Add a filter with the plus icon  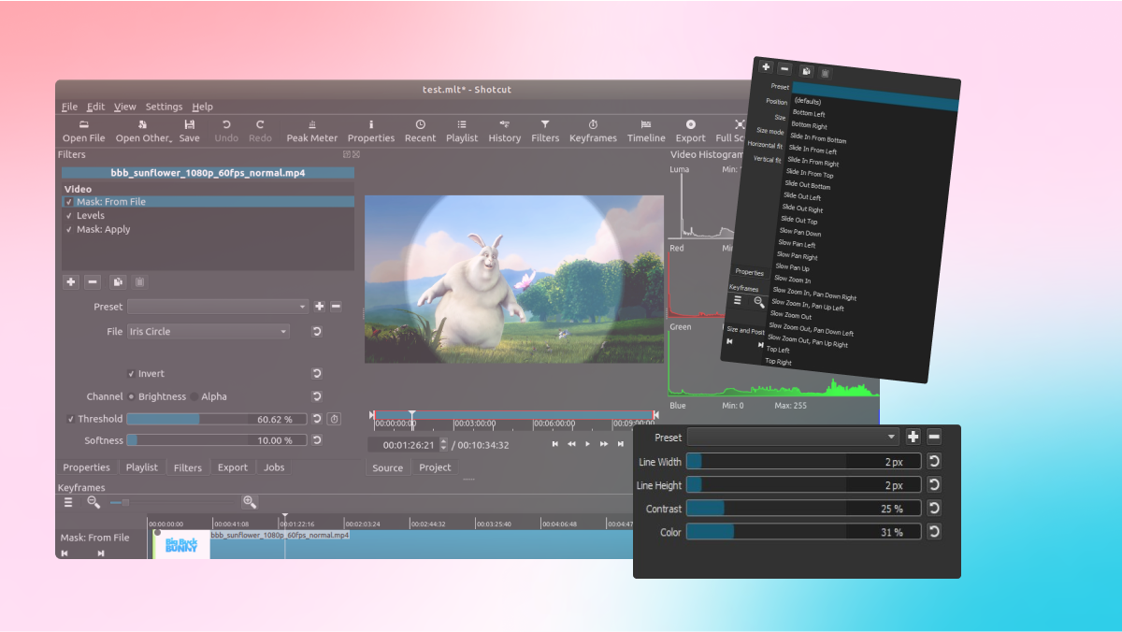point(71,281)
